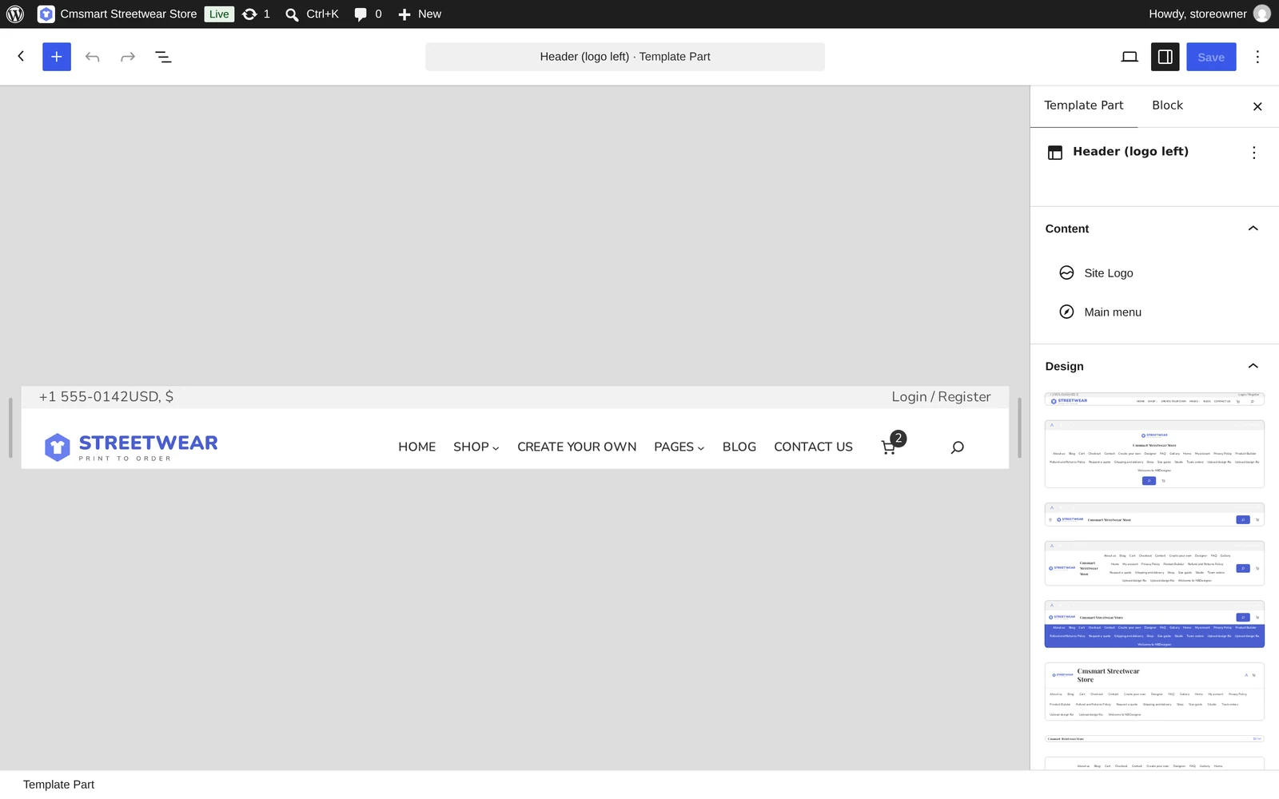Open the Cmsmart Streetwear Store site link
This screenshot has width=1279, height=799.
coord(118,14)
